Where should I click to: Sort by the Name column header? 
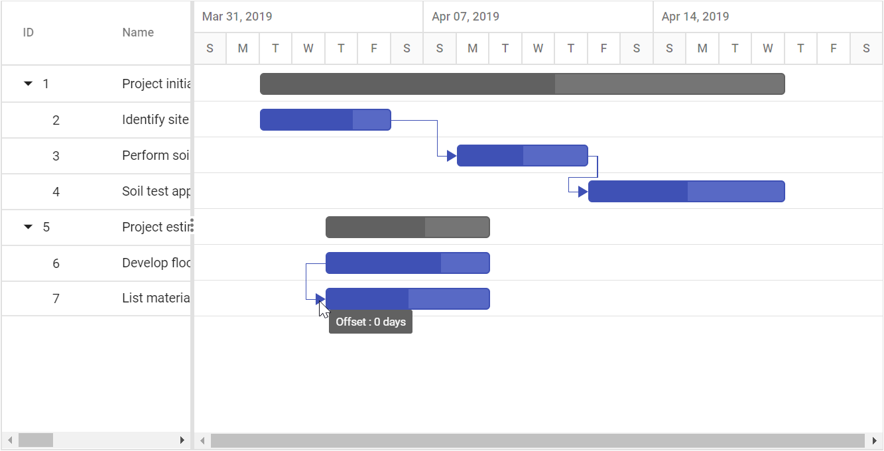(138, 32)
